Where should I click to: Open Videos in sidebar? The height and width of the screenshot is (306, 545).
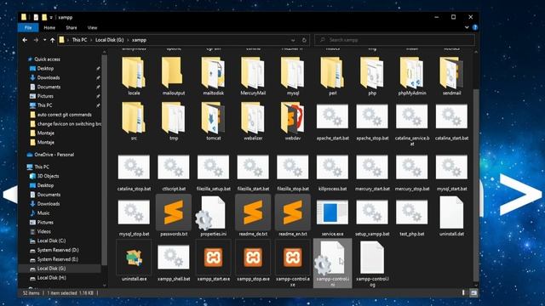click(44, 231)
